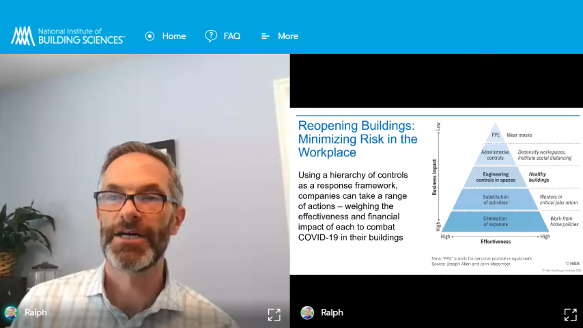Viewport: 583px width, 328px height.
Task: Click the National Institute of Building Sciences logo
Action: [x=68, y=36]
